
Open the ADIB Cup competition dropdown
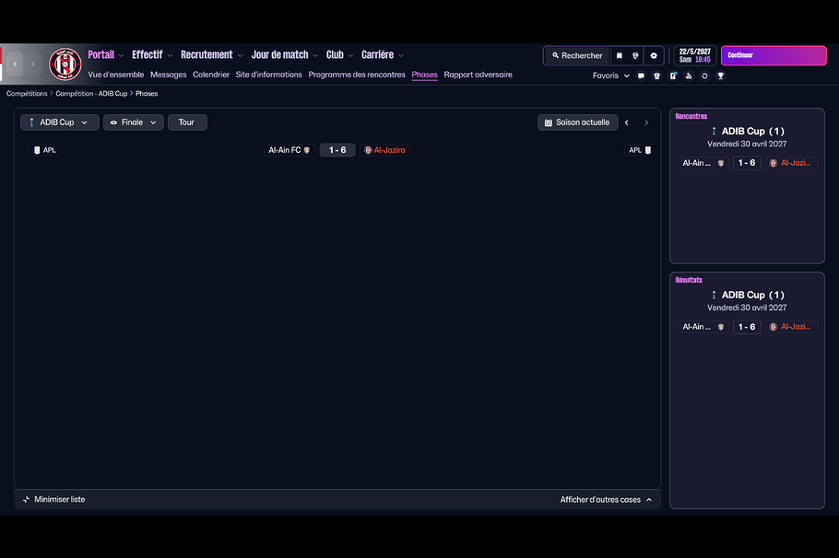pyautogui.click(x=59, y=122)
